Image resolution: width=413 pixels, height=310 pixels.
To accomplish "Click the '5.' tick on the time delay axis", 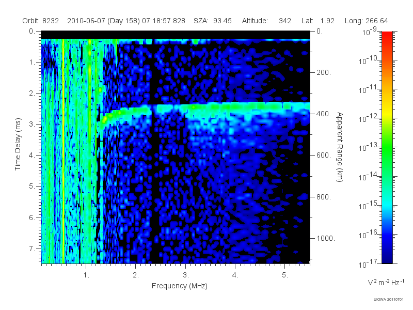I will [32, 187].
